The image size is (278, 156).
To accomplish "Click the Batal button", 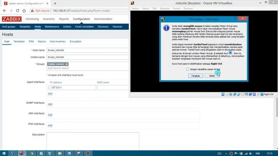I will click(212, 76).
